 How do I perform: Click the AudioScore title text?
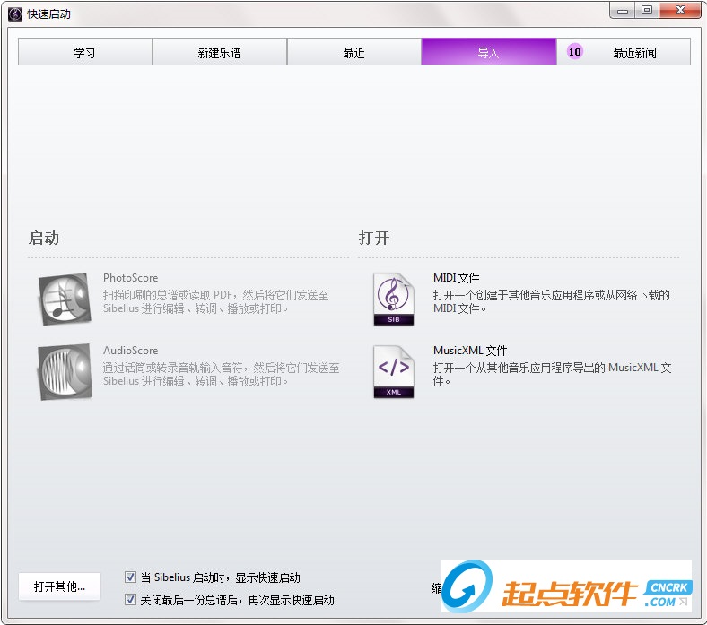point(130,350)
